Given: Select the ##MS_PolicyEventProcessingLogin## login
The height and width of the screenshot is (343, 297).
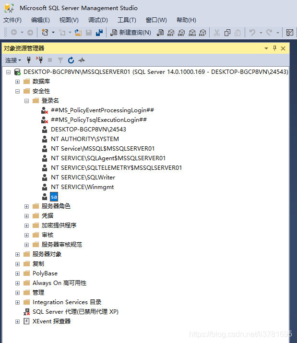Looking at the screenshot, I should [102, 110].
